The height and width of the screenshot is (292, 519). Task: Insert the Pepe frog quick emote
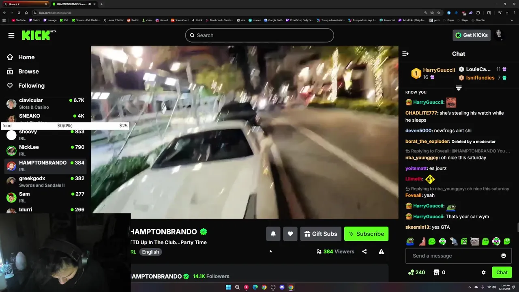click(410, 242)
